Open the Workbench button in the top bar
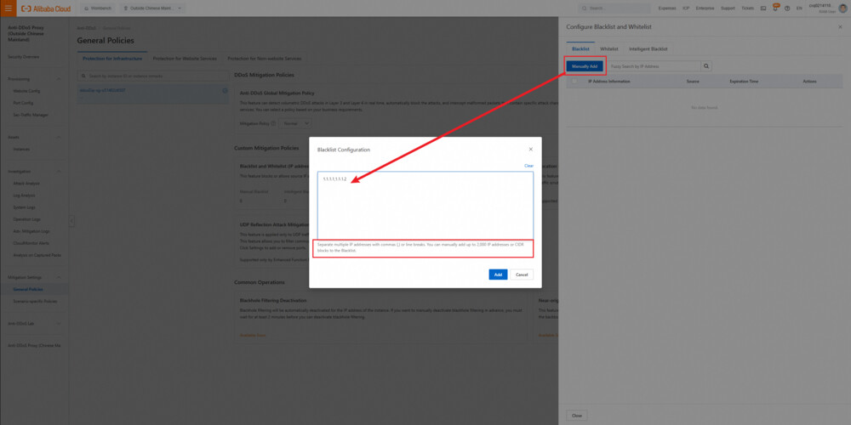The height and width of the screenshot is (425, 851). (98, 8)
